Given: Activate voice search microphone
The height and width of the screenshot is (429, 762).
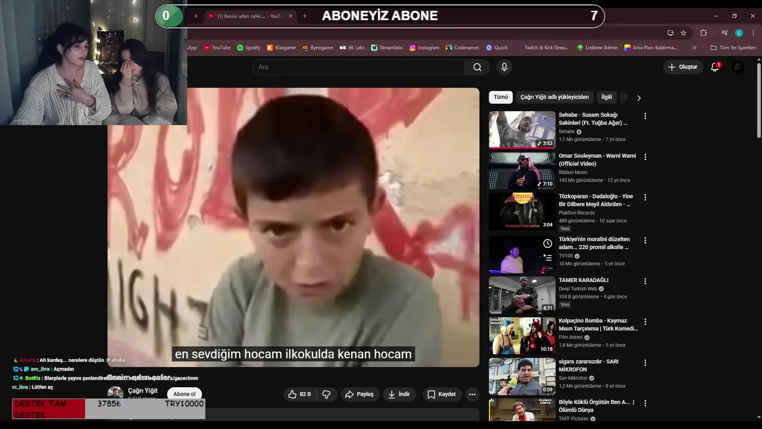Looking at the screenshot, I should [x=504, y=67].
